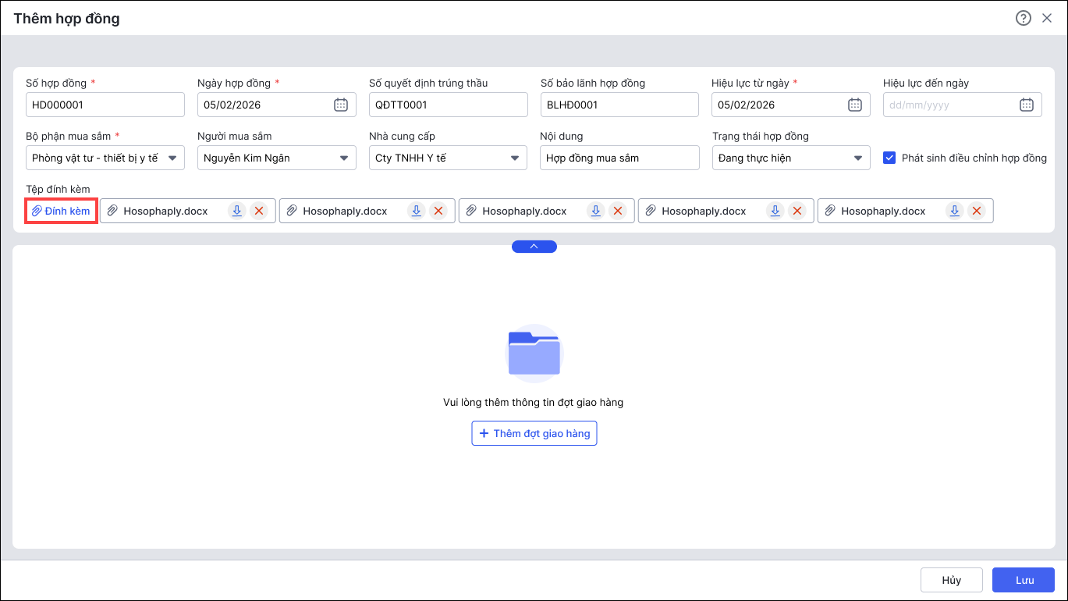
Task: Uncheck Phát sinh điều chỉnh hợp đồng
Action: tap(889, 158)
